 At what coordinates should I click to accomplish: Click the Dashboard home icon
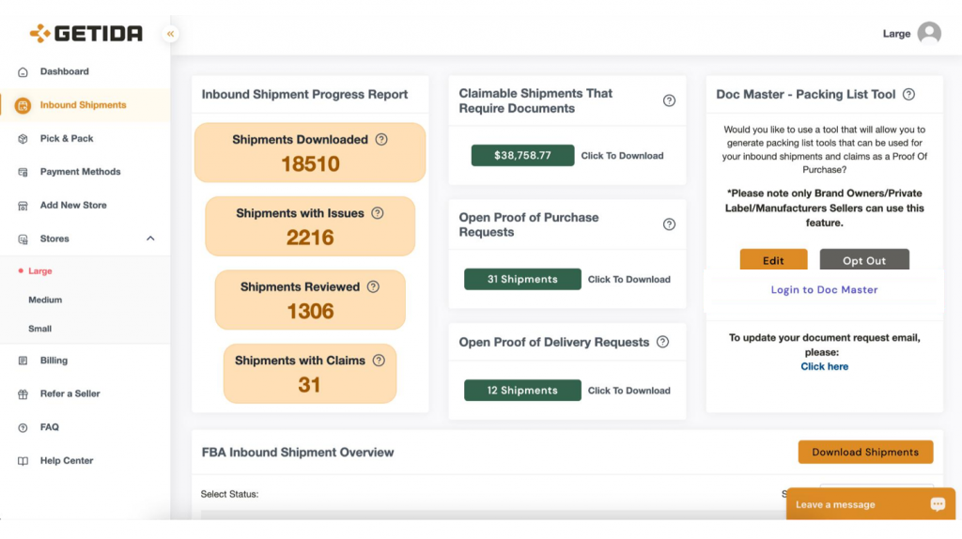pyautogui.click(x=23, y=71)
